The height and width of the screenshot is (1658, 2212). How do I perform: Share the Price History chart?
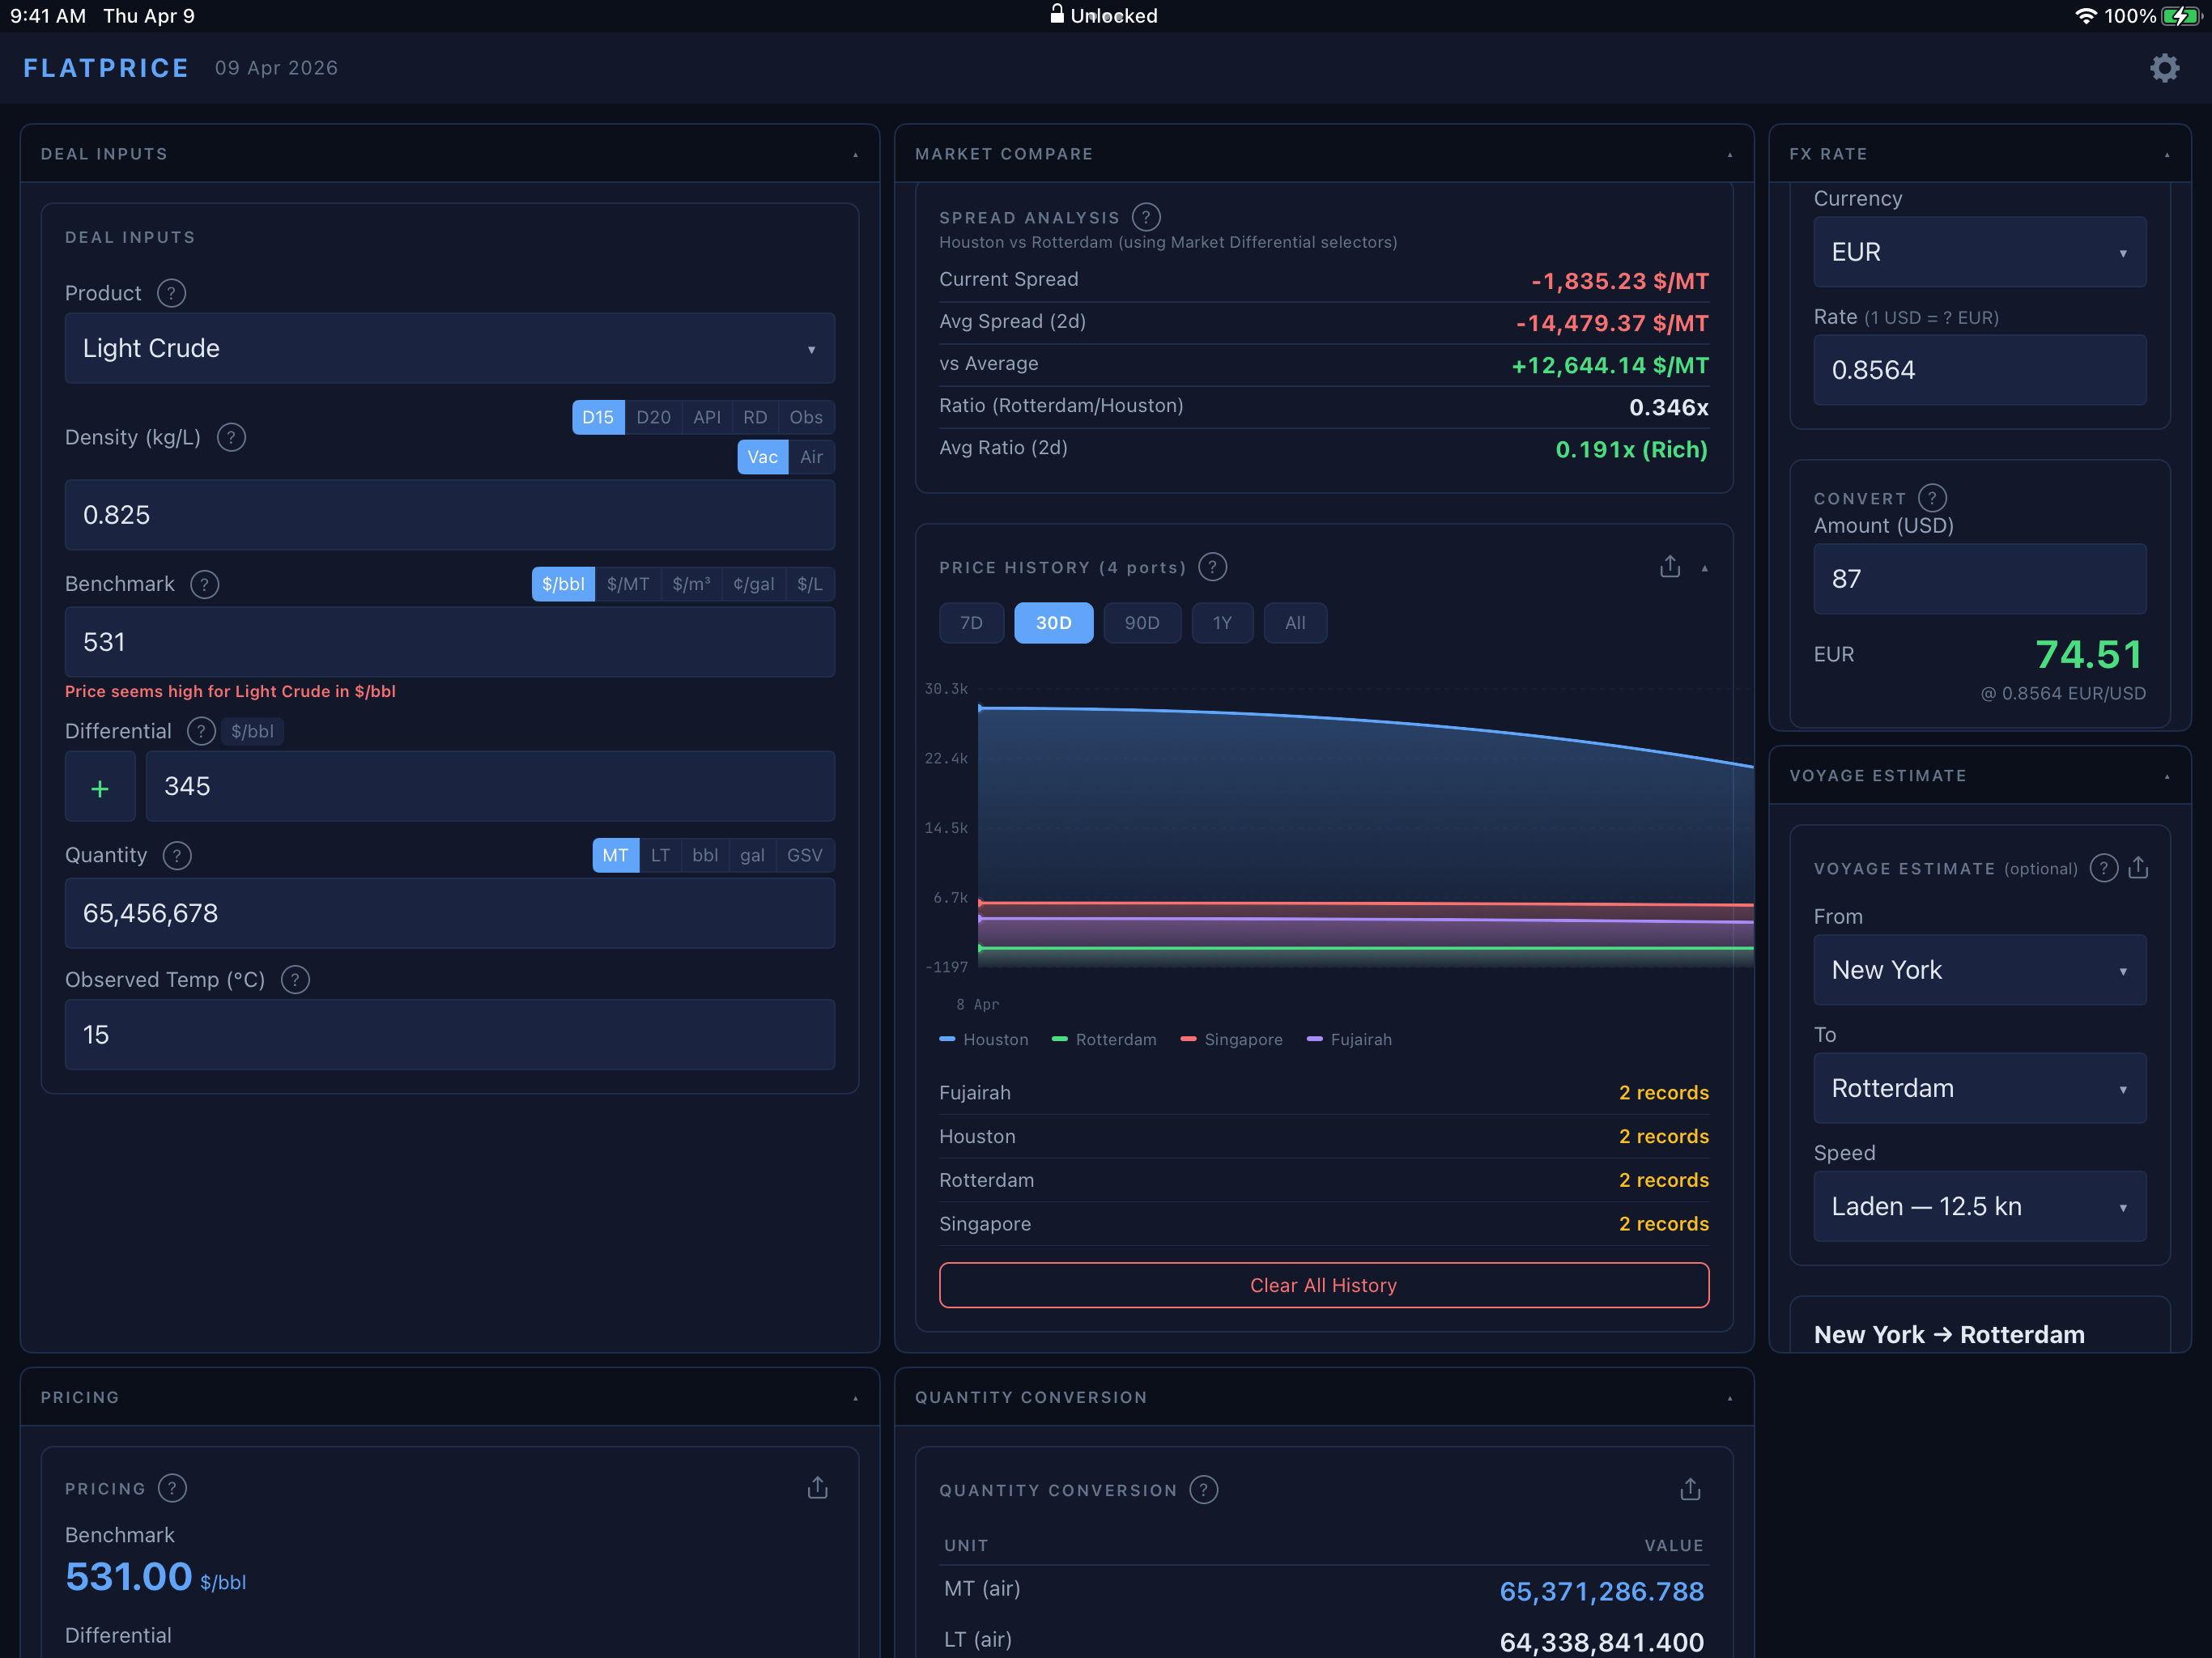point(1669,567)
